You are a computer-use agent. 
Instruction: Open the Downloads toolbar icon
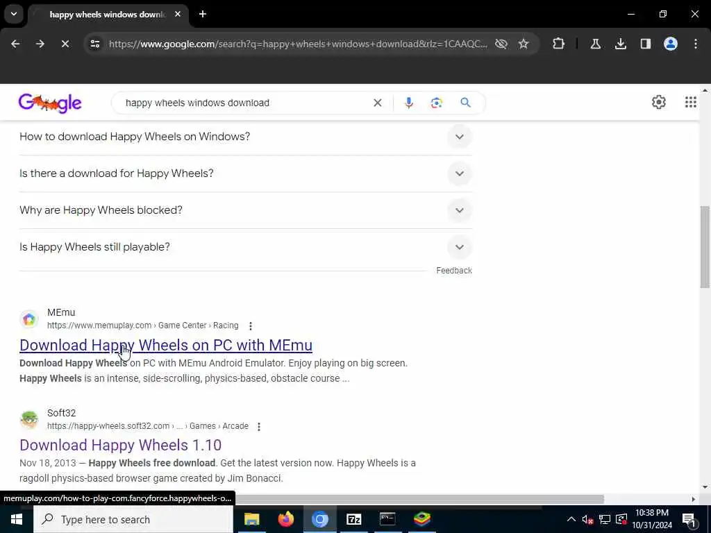tap(621, 44)
